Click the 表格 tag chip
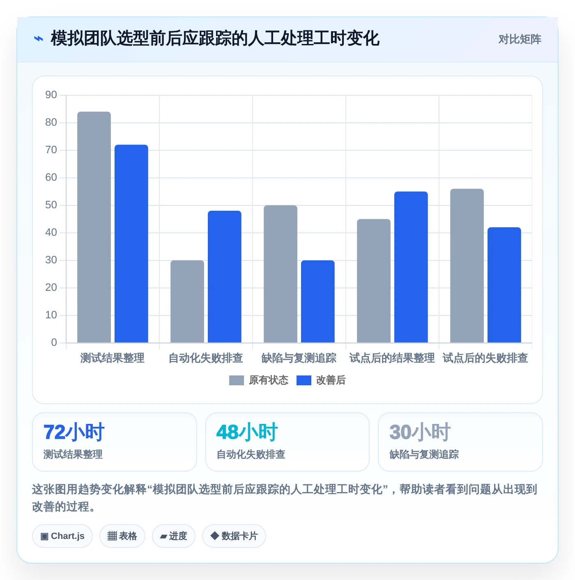The width and height of the screenshot is (575, 580). pyautogui.click(x=122, y=536)
